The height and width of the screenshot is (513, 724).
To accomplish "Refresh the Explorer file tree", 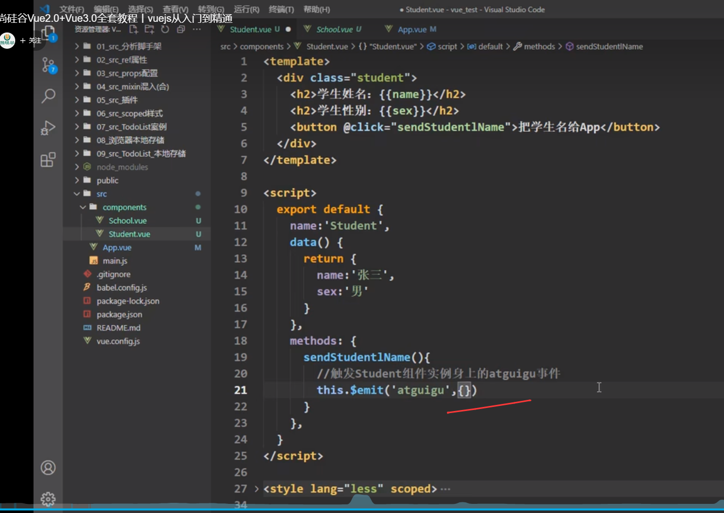I will tap(165, 29).
